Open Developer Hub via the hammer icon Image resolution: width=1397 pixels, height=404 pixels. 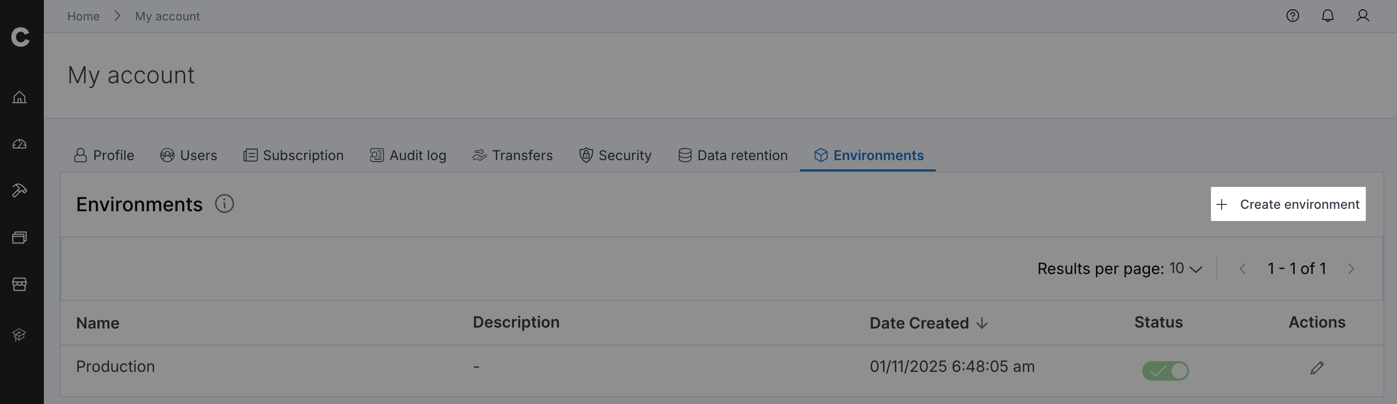click(x=19, y=190)
